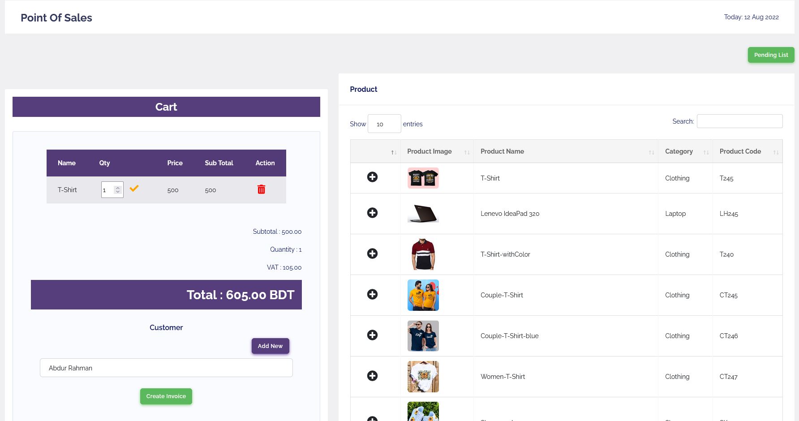The height and width of the screenshot is (421, 799).
Task: Click Lenevo IdeaPad 320 product name
Action: 510,214
